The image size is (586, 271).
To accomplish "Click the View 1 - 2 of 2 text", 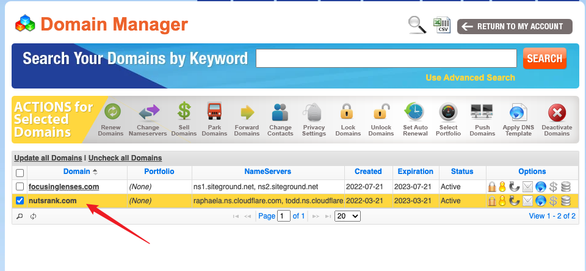I will pos(552,215).
